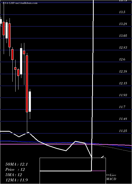
Task: Click the 12.6 price axis label
Action: pos(122,59)
